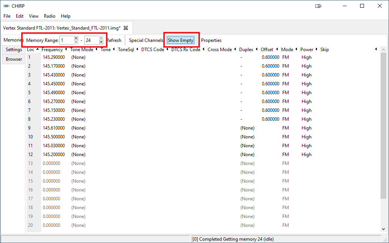Open the File menu
Viewport: 389px width, 243px height.
(x=7, y=16)
